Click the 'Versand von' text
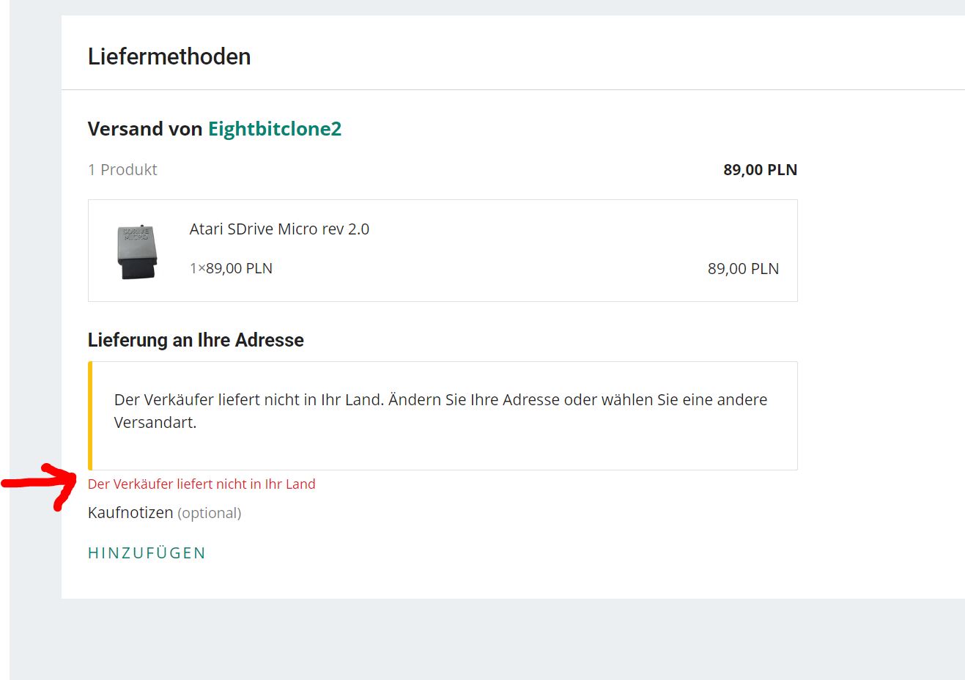 145,129
